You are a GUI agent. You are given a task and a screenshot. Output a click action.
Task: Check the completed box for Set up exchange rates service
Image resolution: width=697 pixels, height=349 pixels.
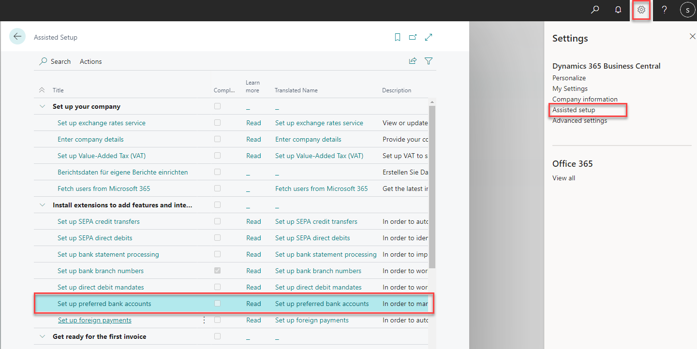217,122
